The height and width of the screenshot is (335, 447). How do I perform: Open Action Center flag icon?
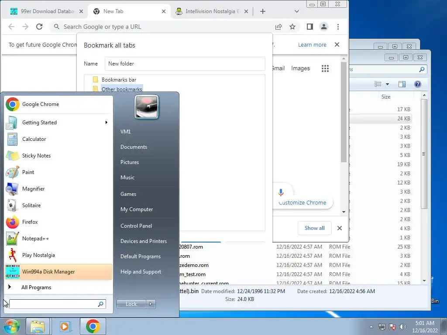(x=392, y=327)
